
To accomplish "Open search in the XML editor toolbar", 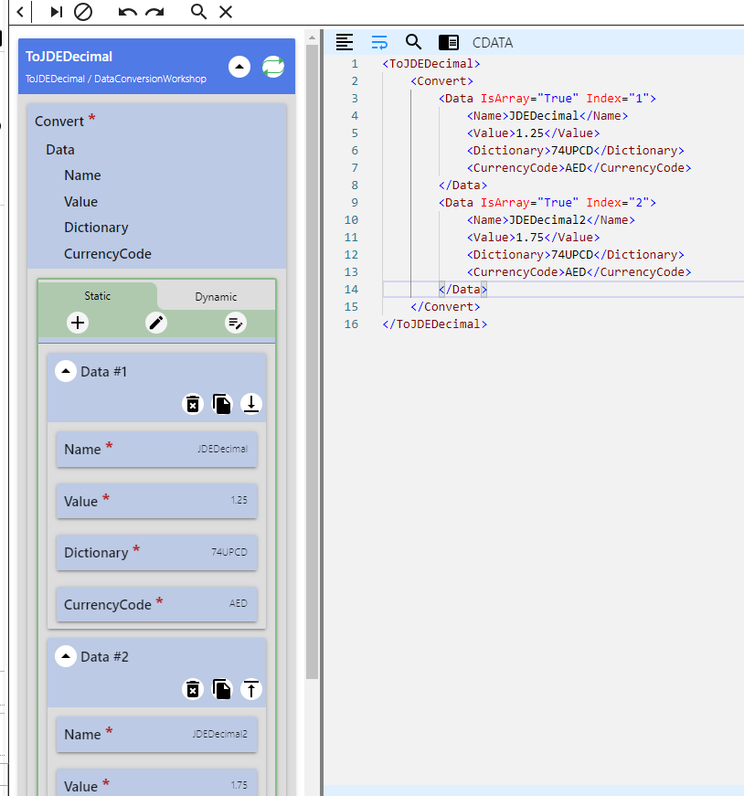I will (413, 42).
